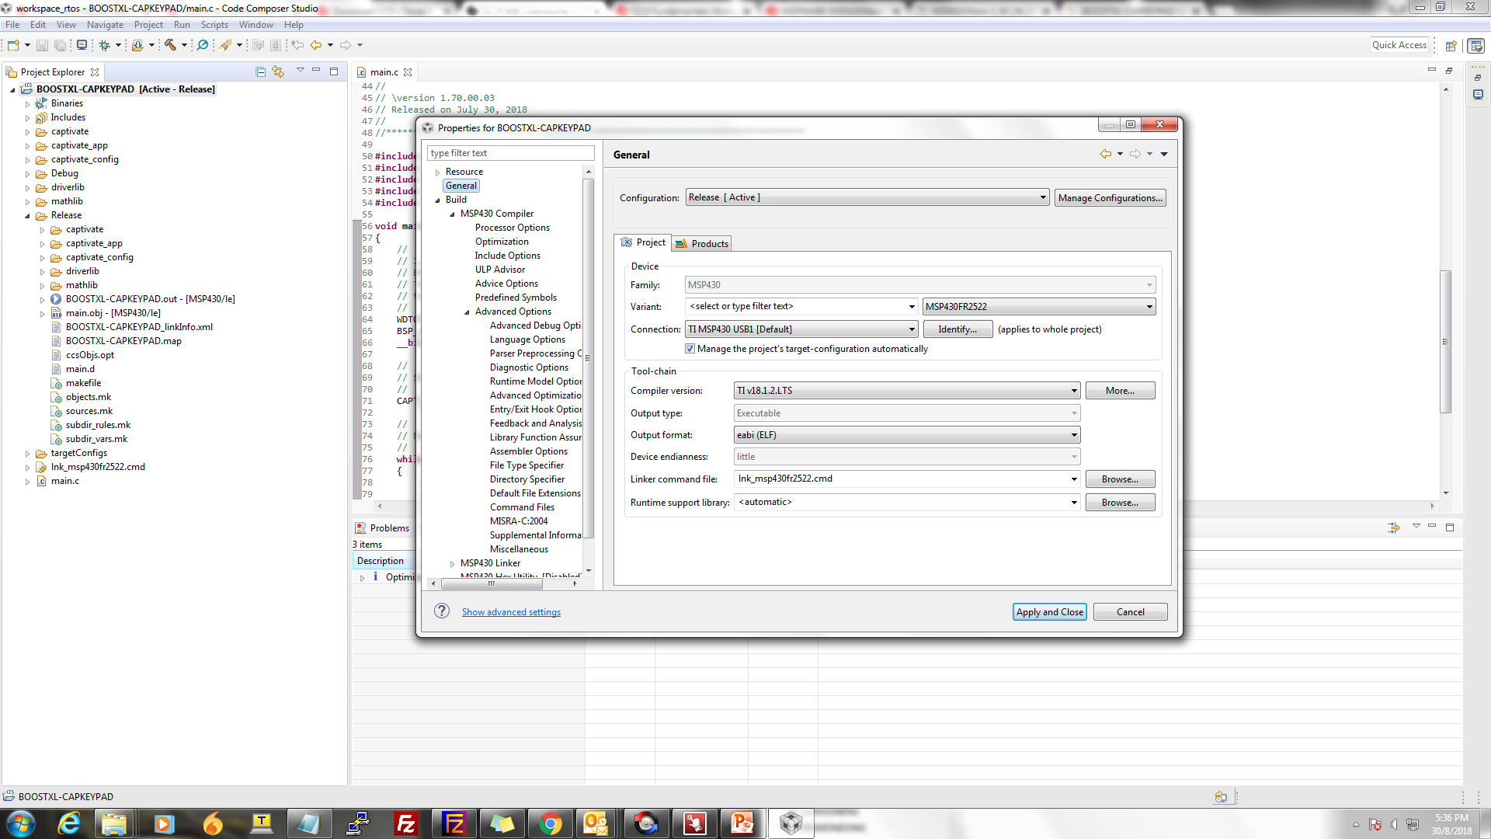This screenshot has width=1491, height=839.
Task: Select the Project tab in dialog
Action: pyautogui.click(x=643, y=242)
